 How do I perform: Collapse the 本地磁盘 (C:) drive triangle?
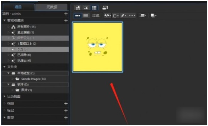8,73
